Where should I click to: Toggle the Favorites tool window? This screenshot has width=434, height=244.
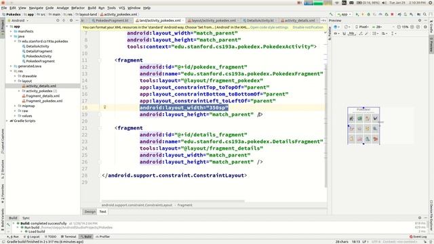coord(3,192)
